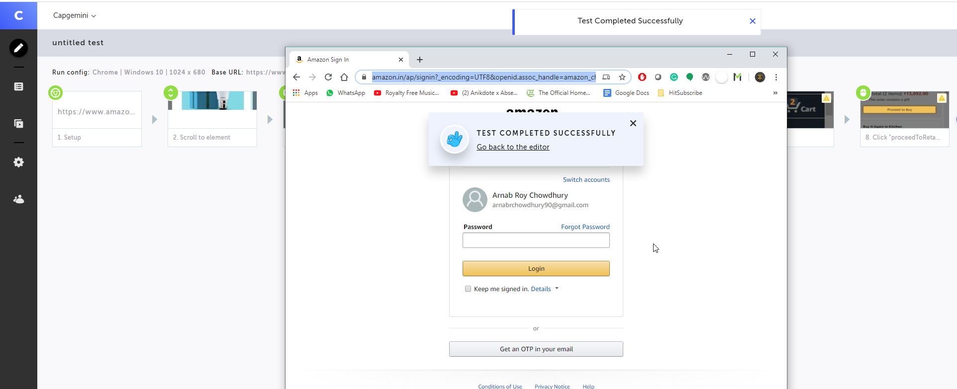
Task: Click Get an OTP in your email
Action: pyautogui.click(x=536, y=349)
